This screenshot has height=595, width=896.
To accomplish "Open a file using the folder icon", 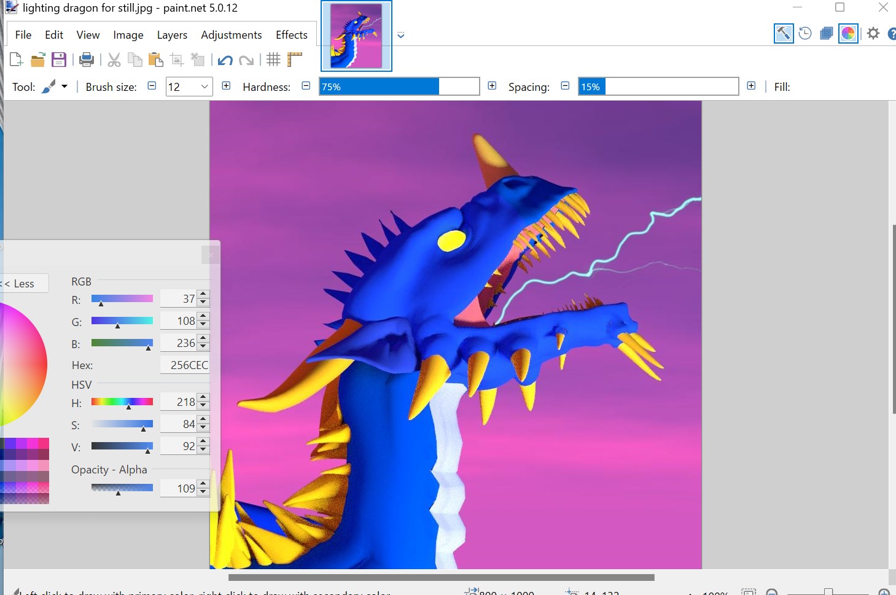I will (38, 60).
